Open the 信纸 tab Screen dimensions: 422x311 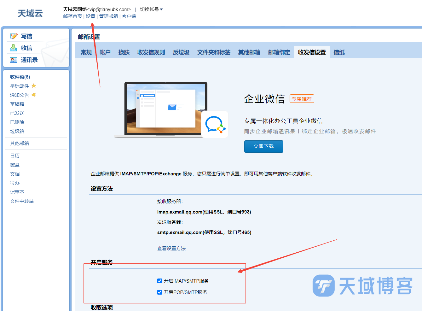pos(339,52)
